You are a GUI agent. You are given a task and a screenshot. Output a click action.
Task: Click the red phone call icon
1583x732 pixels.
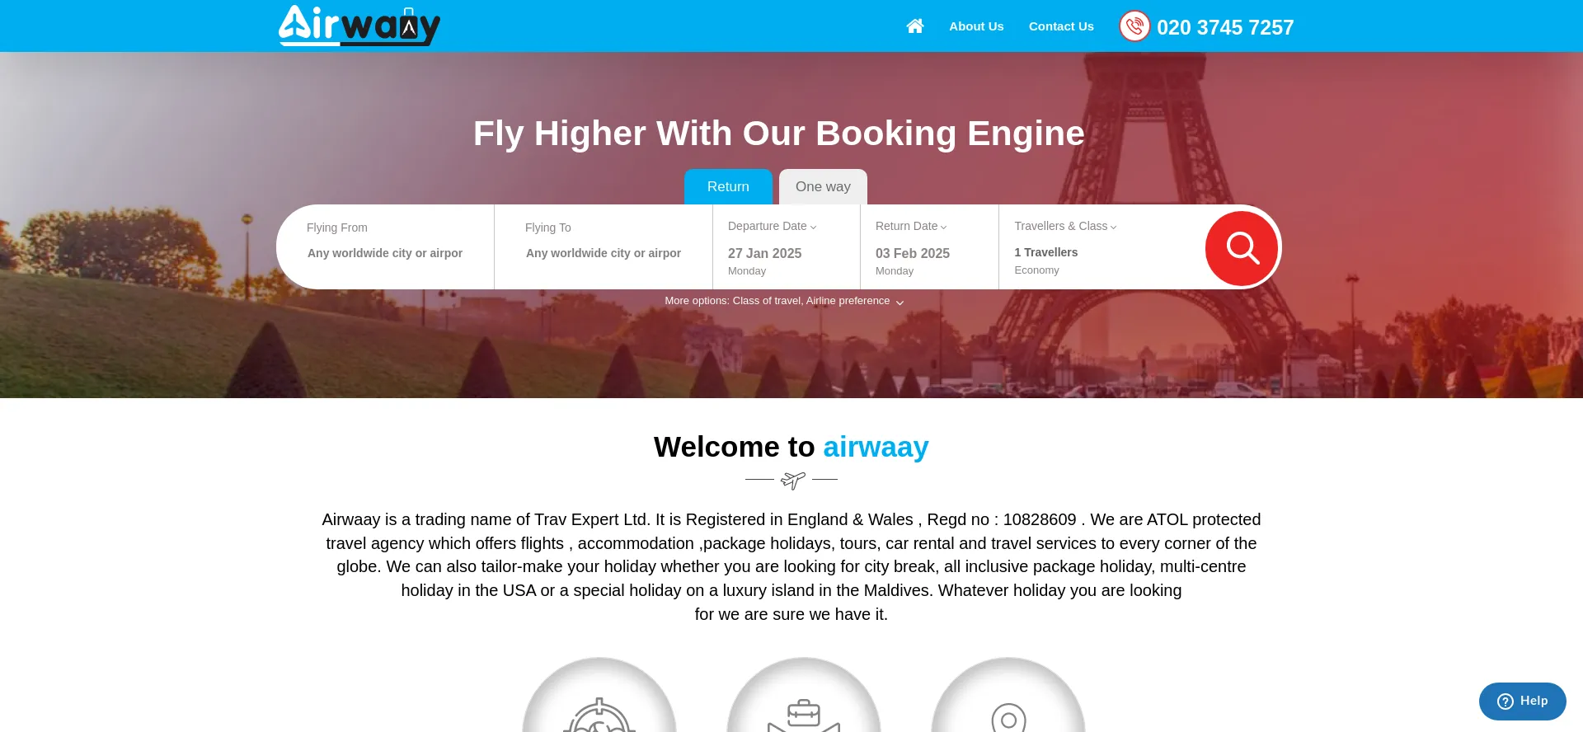1134,26
